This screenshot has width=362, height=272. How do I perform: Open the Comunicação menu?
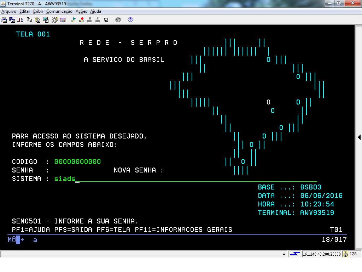(59, 11)
